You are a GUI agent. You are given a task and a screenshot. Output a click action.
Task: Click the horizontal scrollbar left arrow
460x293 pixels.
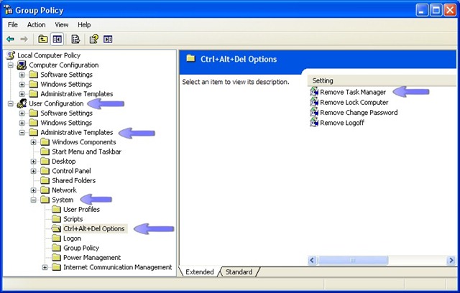point(312,260)
